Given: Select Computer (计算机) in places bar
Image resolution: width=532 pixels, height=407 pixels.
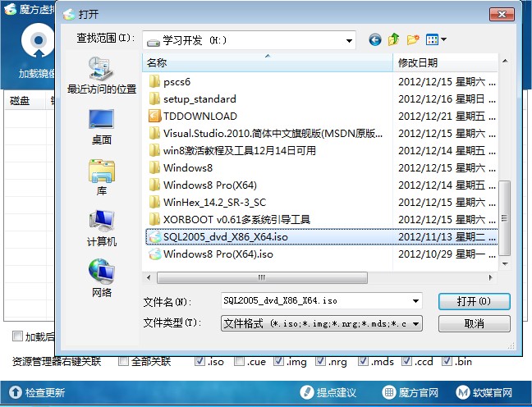Looking at the screenshot, I should 102,228.
